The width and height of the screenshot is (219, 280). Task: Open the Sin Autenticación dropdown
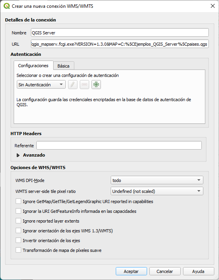pyautogui.click(x=41, y=84)
